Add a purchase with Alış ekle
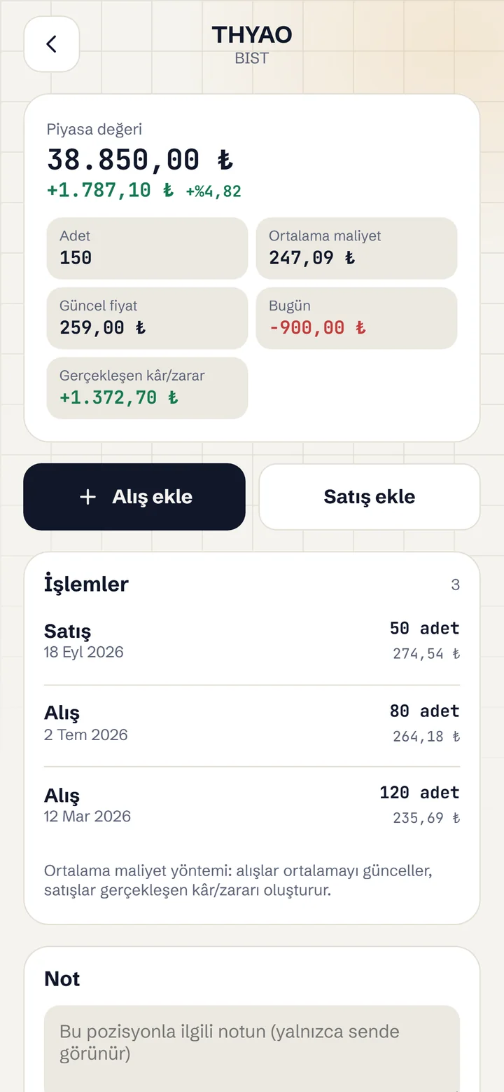This screenshot has height=1092, width=504. click(134, 497)
